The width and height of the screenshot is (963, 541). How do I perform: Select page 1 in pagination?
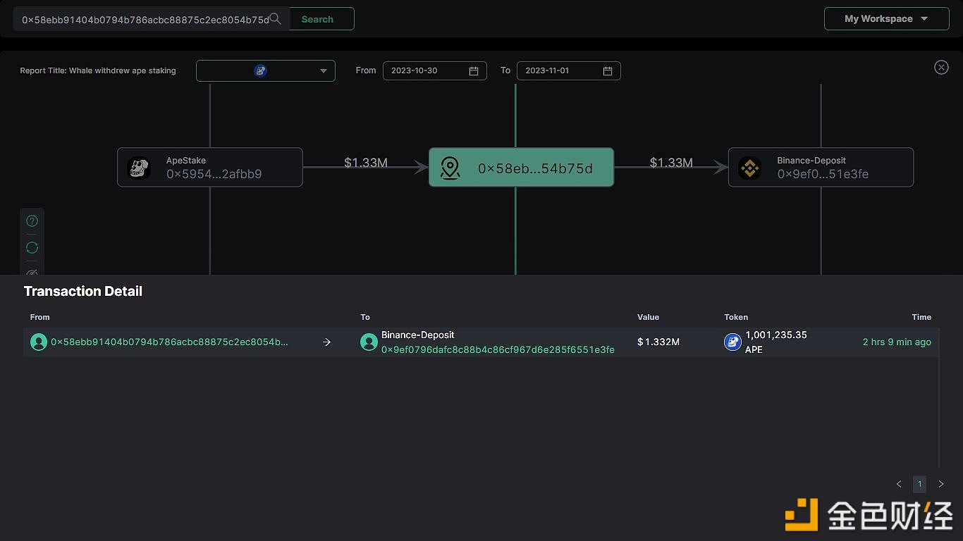pos(919,484)
